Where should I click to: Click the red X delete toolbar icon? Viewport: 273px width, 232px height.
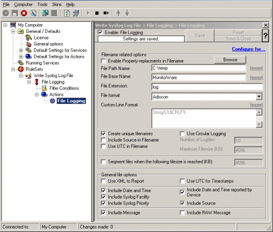pyautogui.click(x=24, y=13)
